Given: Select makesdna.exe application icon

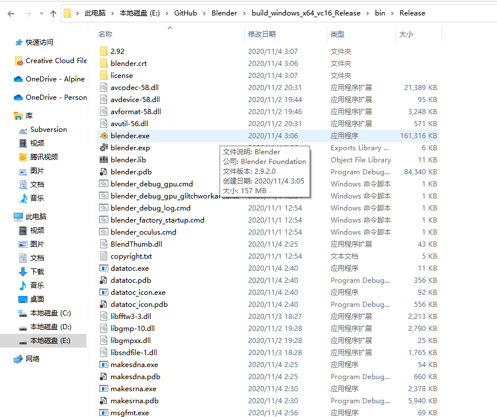Looking at the screenshot, I should pos(104,365).
